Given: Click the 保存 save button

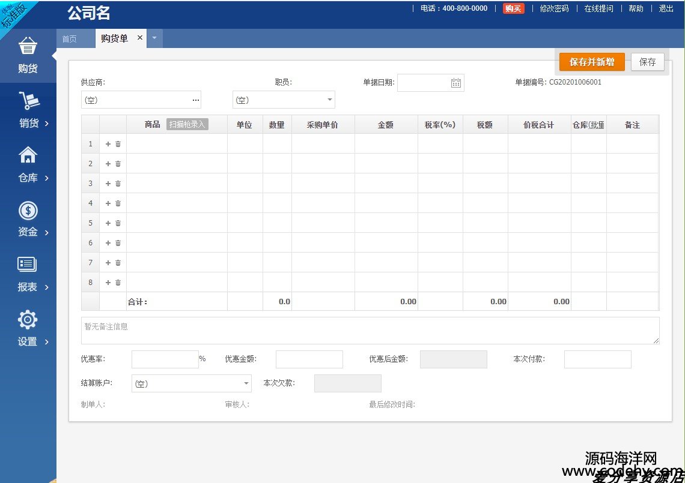Looking at the screenshot, I should 647,62.
